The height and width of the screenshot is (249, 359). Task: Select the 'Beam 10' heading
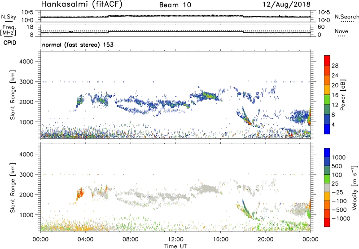click(x=175, y=5)
